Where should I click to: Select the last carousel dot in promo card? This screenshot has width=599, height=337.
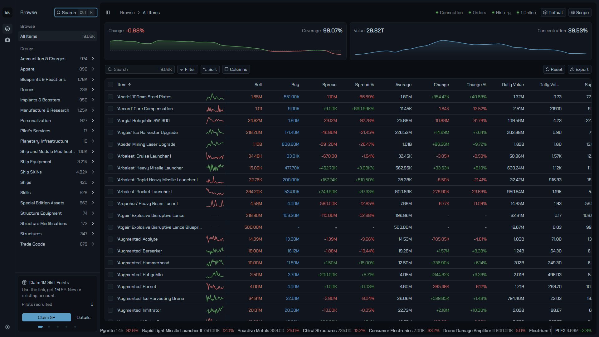point(75,327)
